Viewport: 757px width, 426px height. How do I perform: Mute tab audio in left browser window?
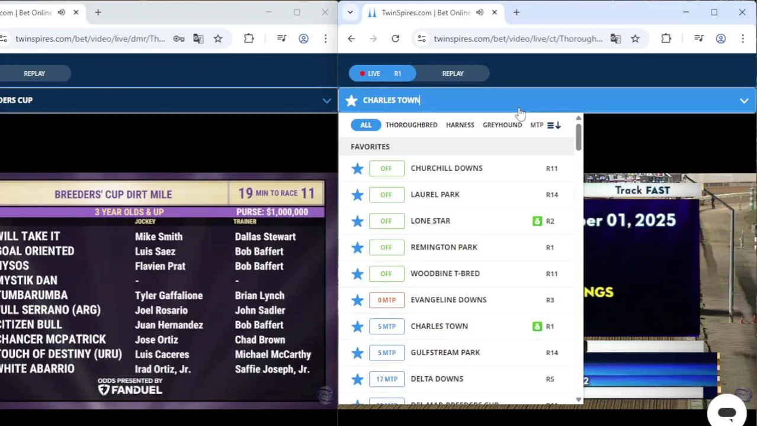pyautogui.click(x=61, y=12)
